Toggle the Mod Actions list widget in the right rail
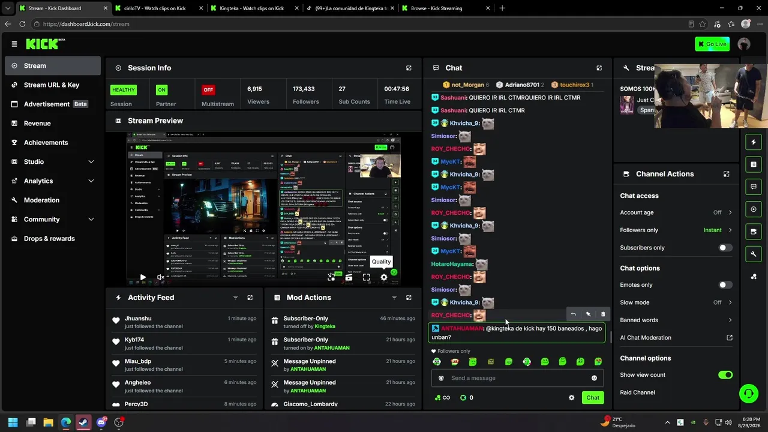 coord(754,164)
